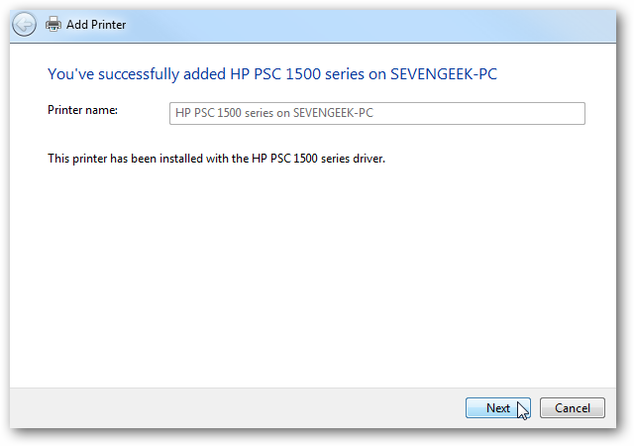Click the driver installed message text
The image size is (634, 446).
(216, 159)
